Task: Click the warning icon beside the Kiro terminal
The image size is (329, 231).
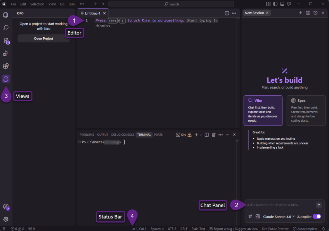Action: 189,134
